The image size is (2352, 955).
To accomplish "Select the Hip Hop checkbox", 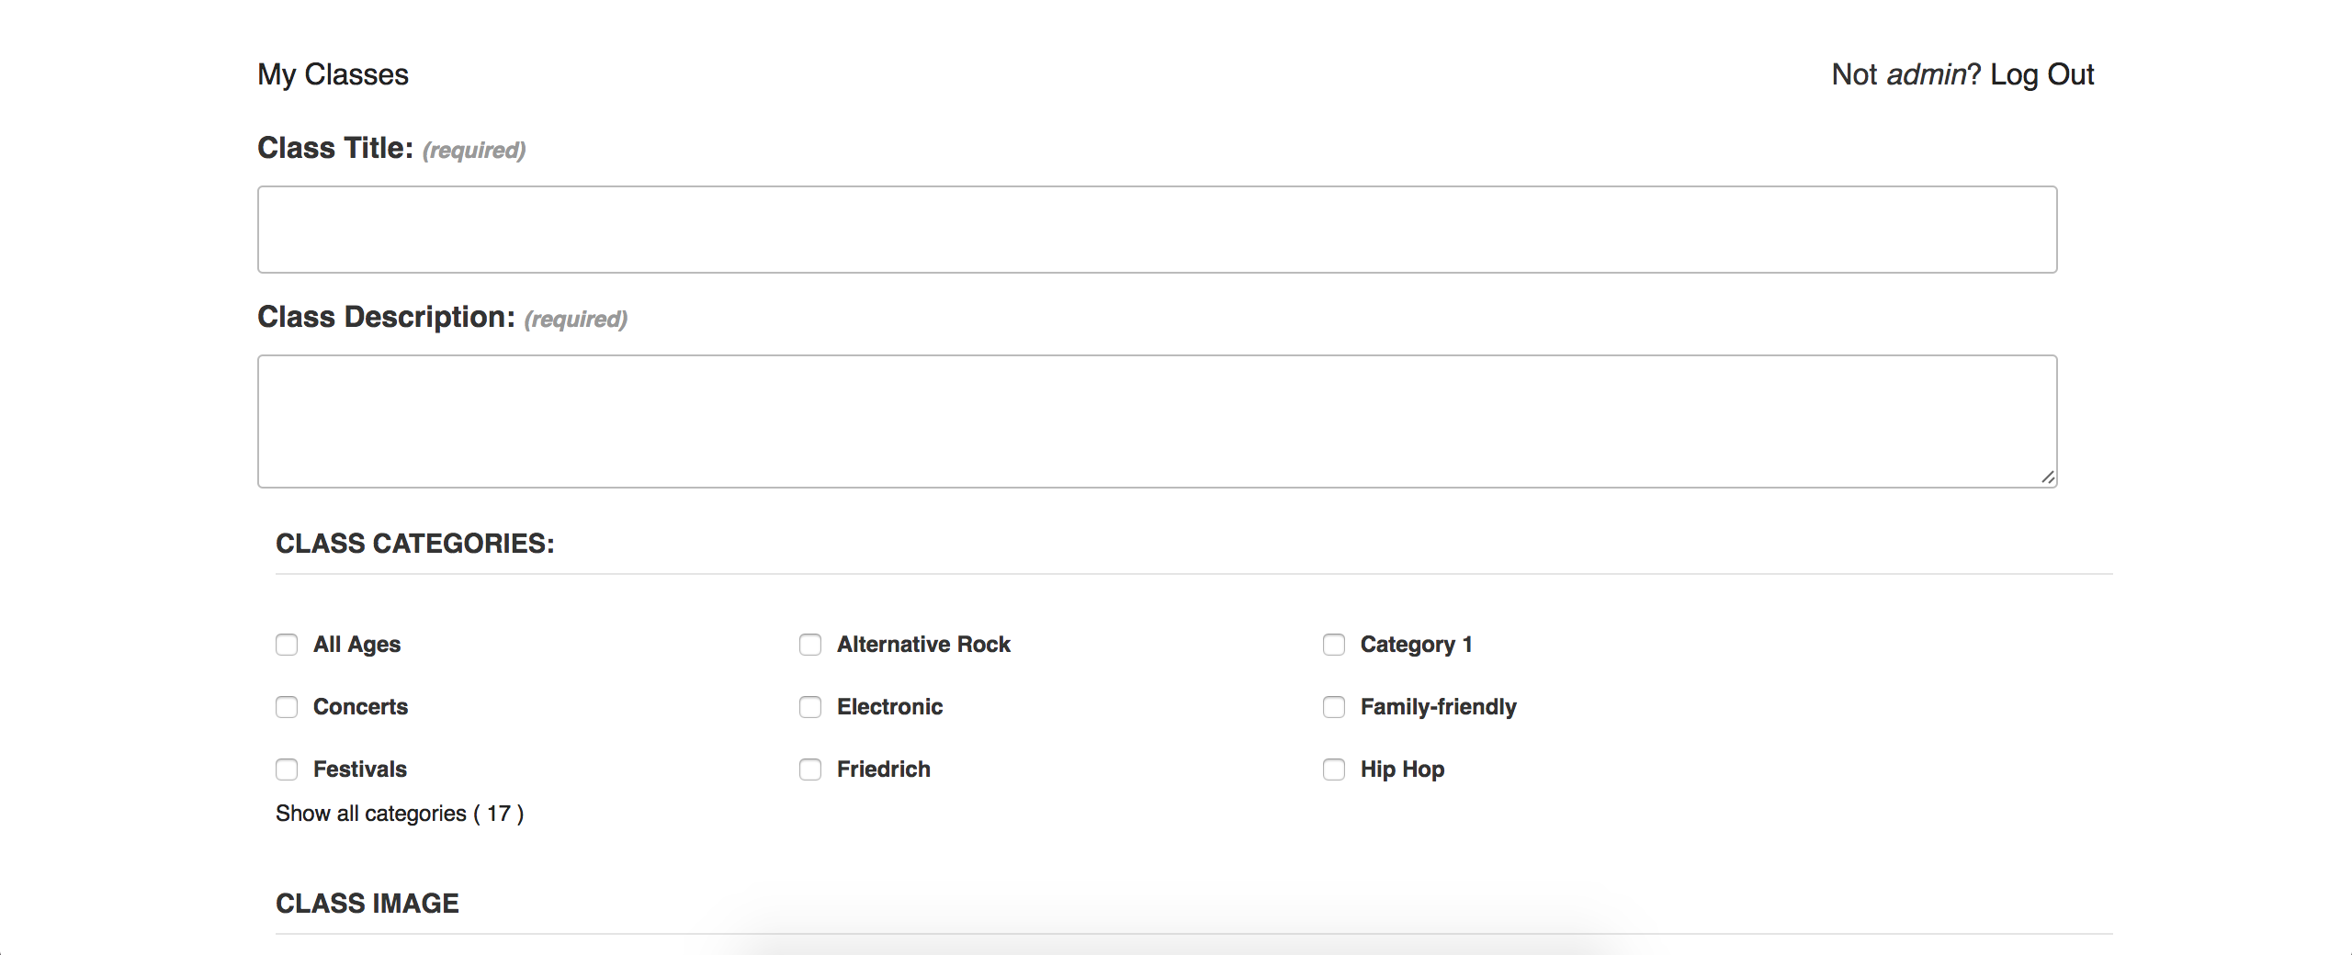I will [x=1334, y=770].
